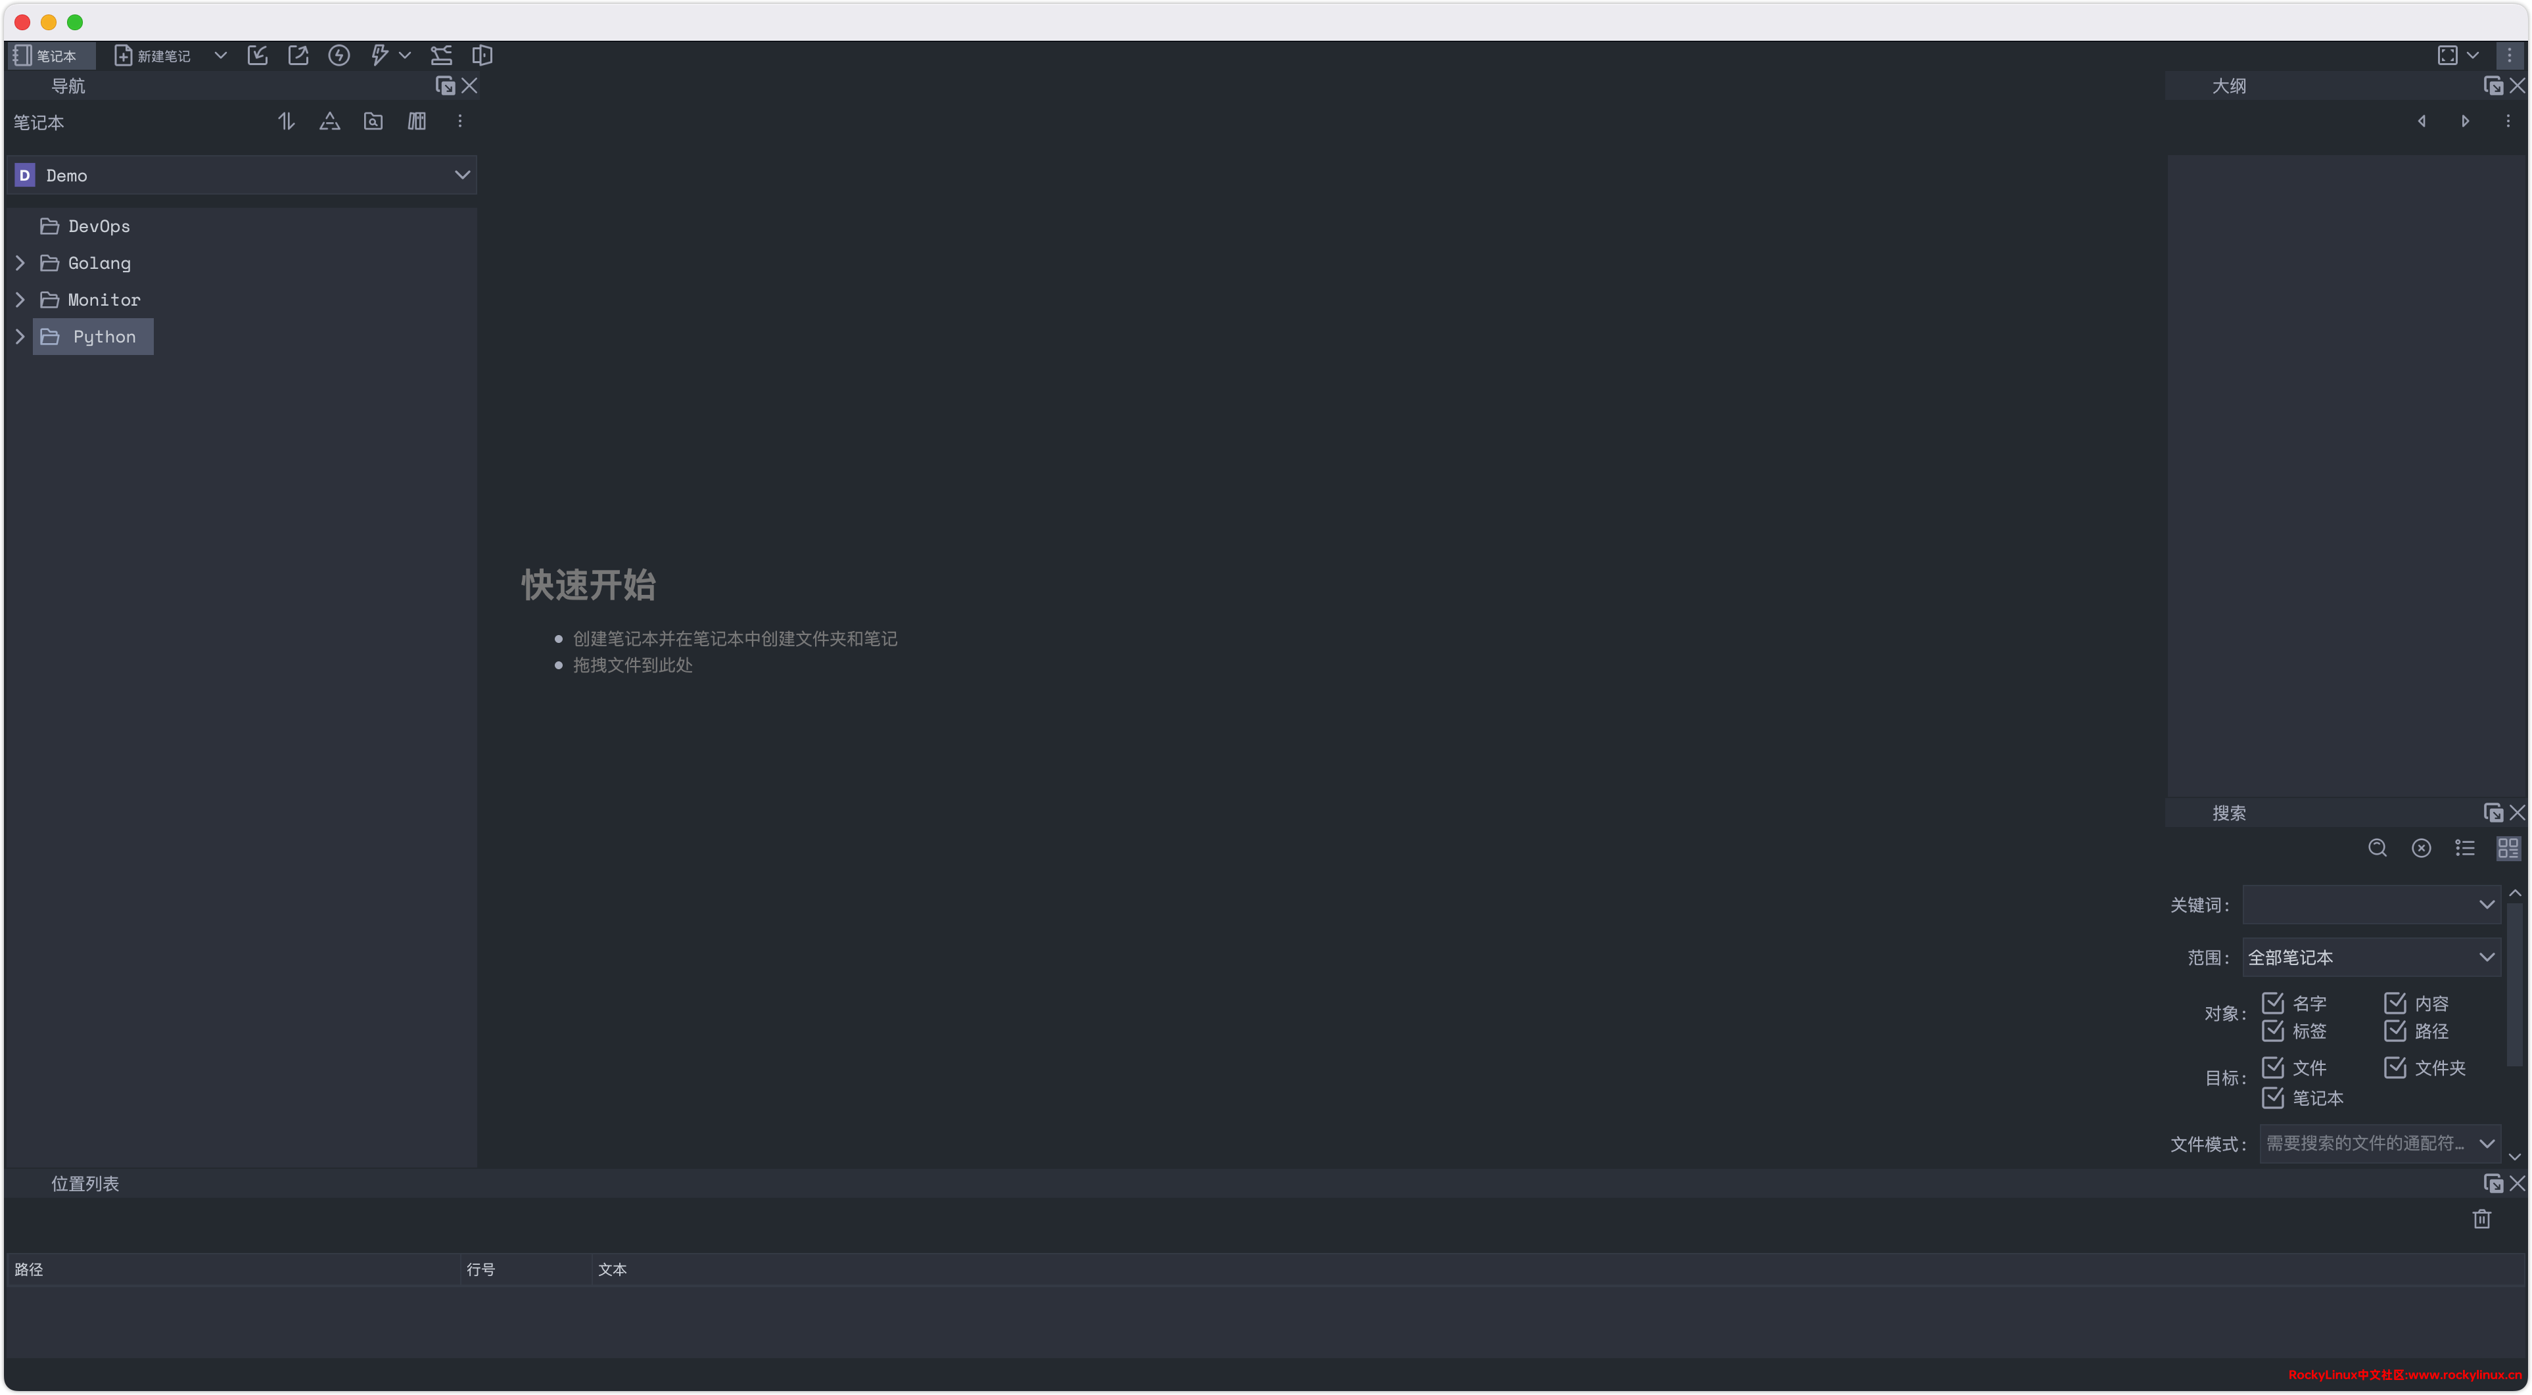Screen dimensions: 2532x1395
Task: Click the 新建笔记 button
Action: pos(153,55)
